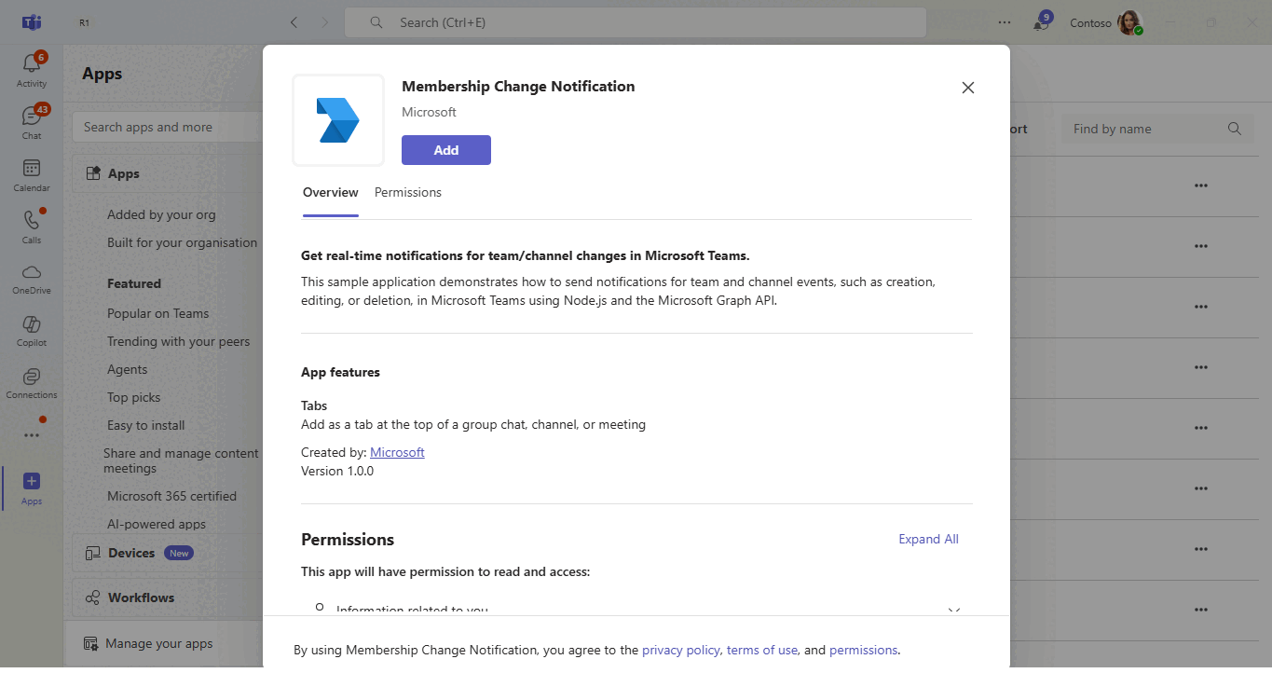The height and width of the screenshot is (673, 1272).
Task: Open AI-powered apps category
Action: tap(157, 525)
